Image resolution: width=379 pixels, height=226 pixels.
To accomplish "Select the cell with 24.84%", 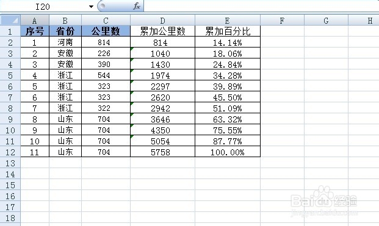I will pyautogui.click(x=228, y=64).
